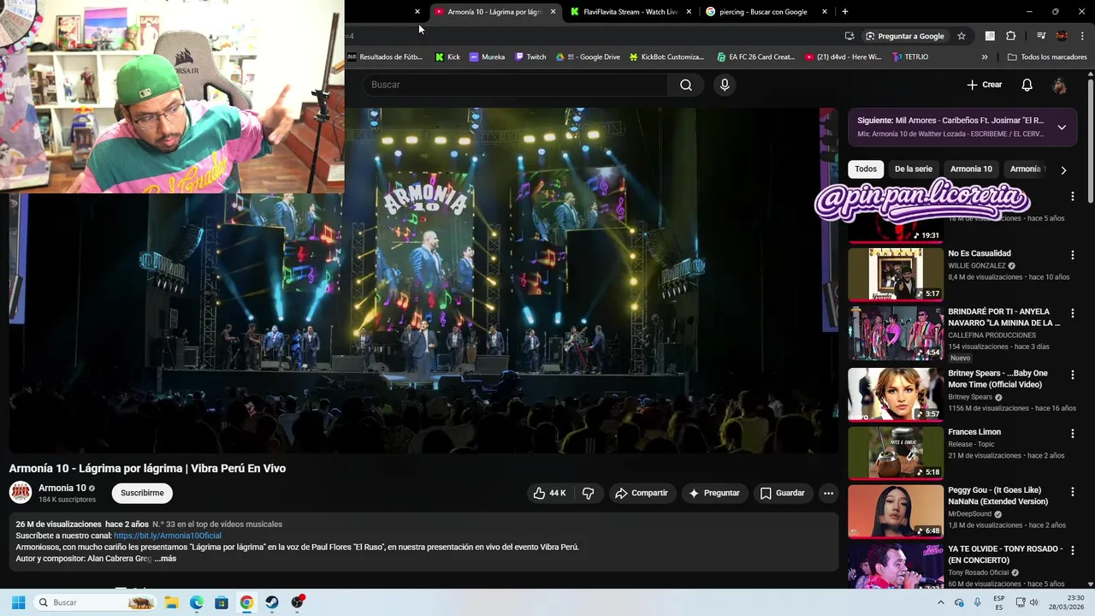Bookmark this page with star icon
Viewport: 1095px width, 616px height.
962,36
